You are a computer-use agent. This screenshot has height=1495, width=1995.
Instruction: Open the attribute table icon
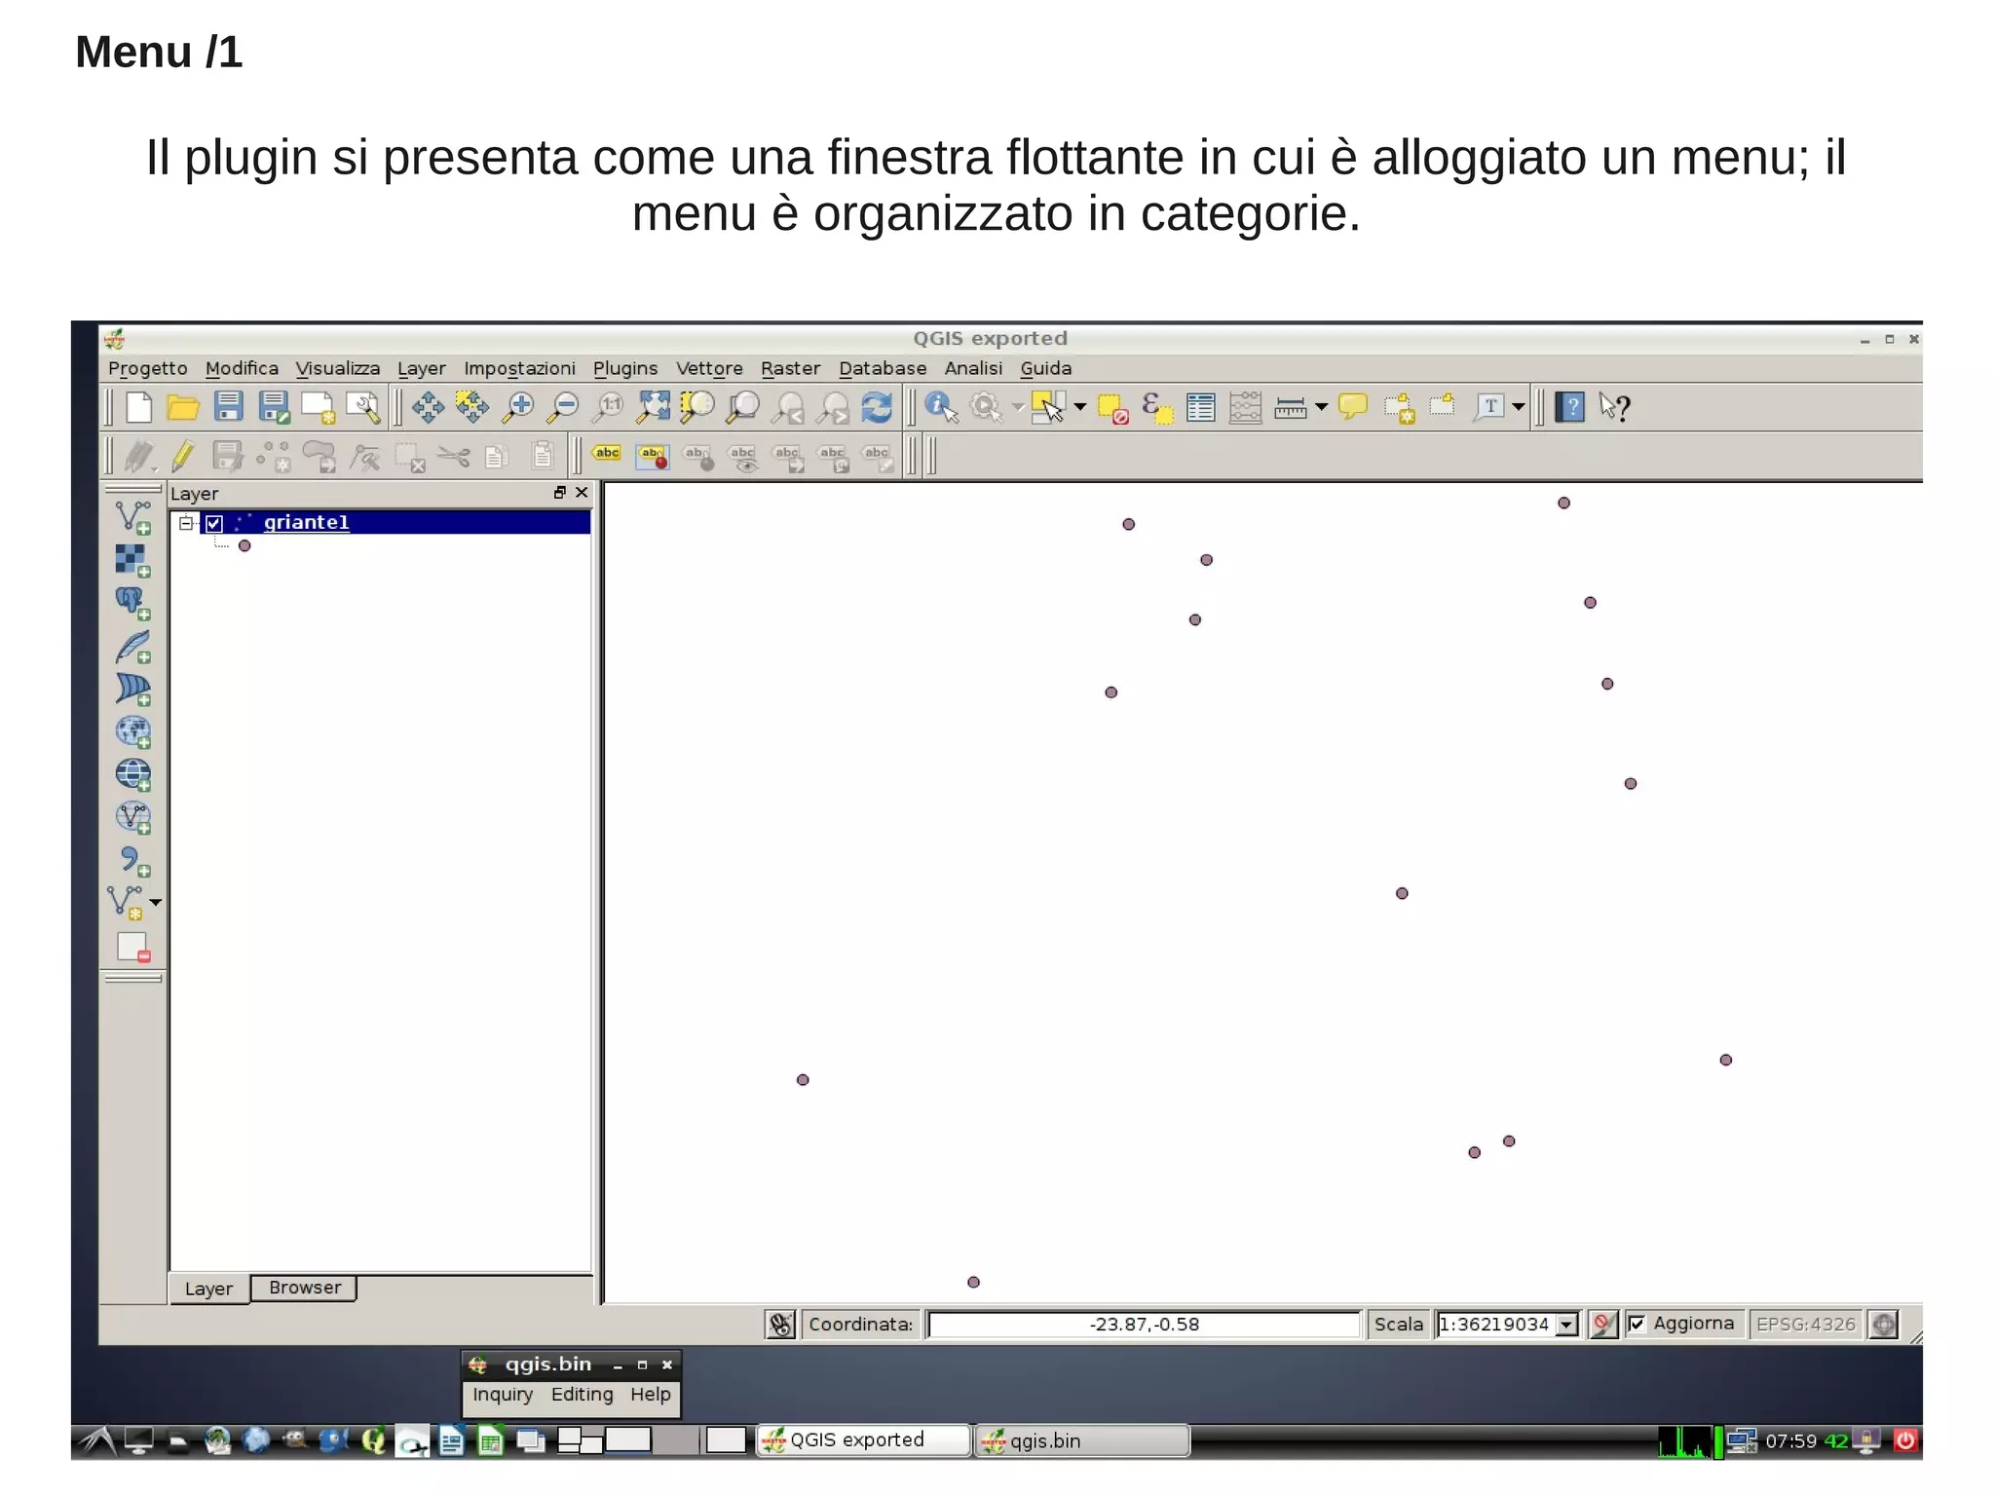point(1200,406)
